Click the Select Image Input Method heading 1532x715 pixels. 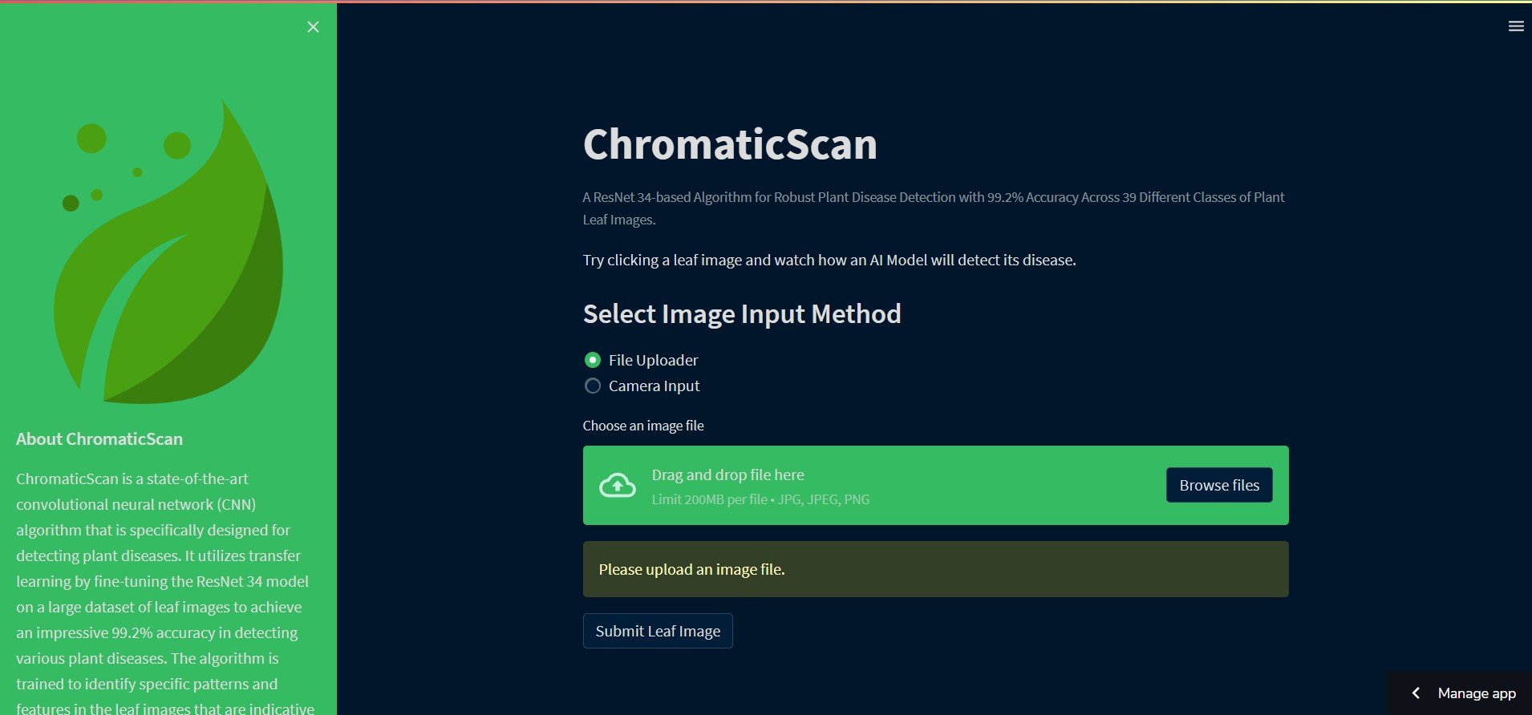pos(742,314)
